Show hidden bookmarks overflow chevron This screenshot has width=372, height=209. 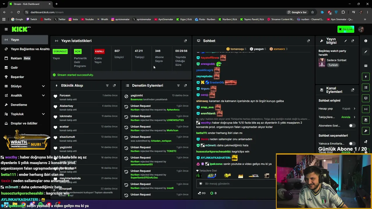(x=365, y=19)
